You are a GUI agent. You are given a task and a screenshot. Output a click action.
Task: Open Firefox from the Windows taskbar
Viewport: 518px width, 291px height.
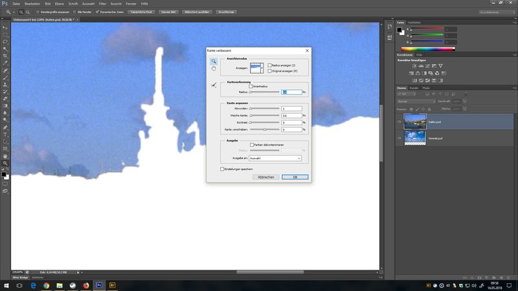[x=85, y=285]
